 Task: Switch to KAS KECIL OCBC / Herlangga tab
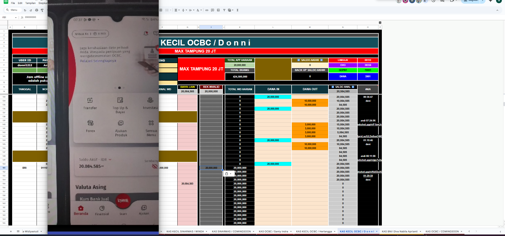tap(314, 232)
